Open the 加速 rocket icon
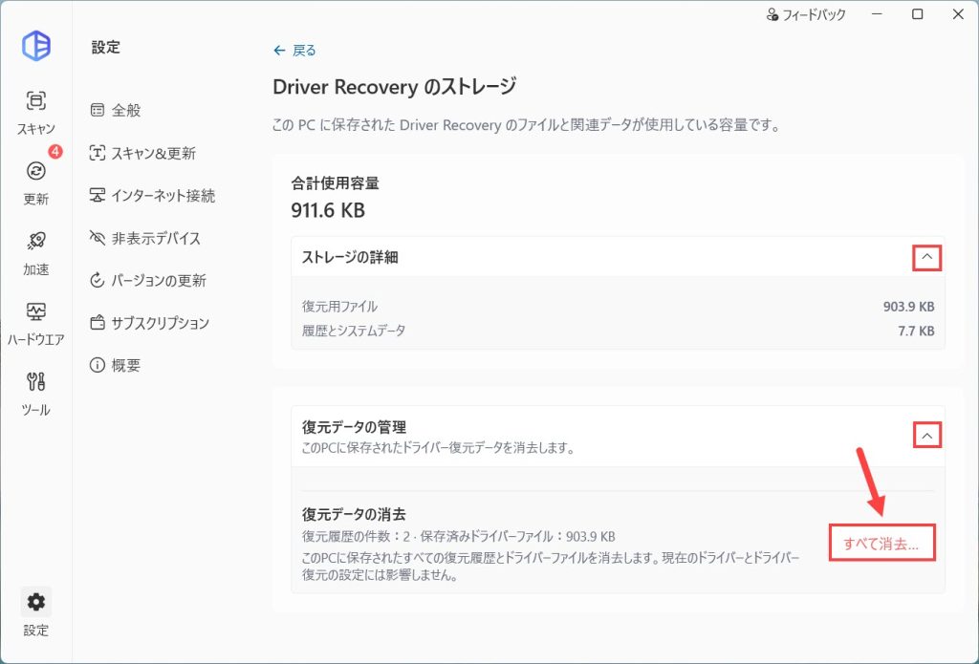 (x=36, y=241)
